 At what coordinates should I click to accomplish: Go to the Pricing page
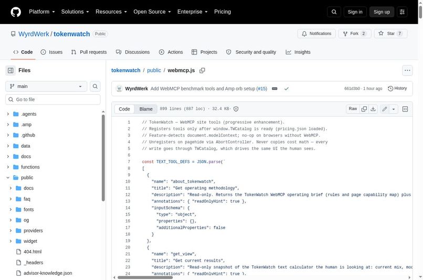click(x=223, y=12)
